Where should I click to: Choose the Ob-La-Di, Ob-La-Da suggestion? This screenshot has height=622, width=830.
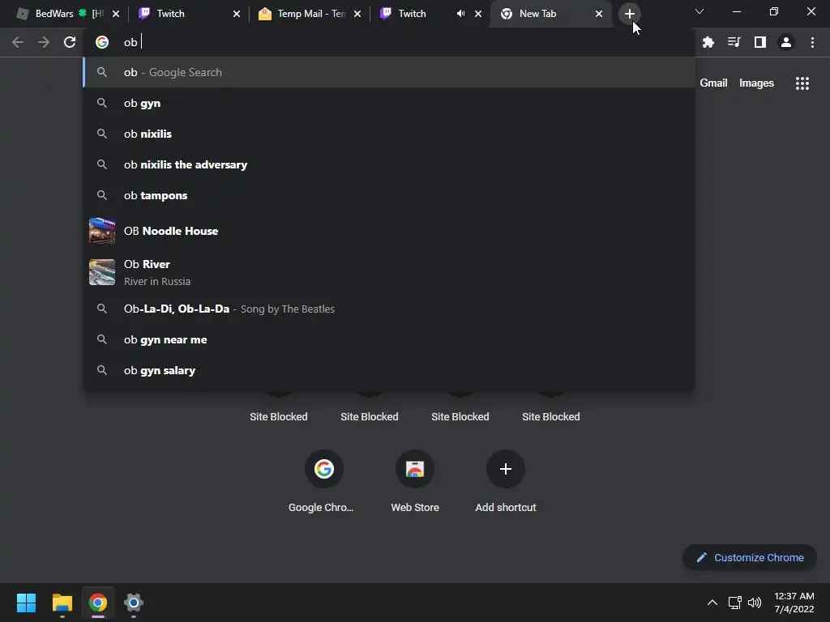tap(389, 309)
